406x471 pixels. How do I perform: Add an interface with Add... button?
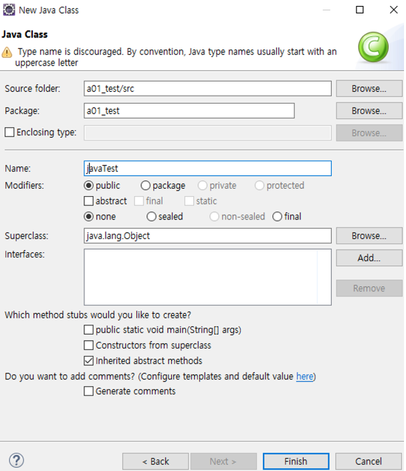(x=369, y=258)
